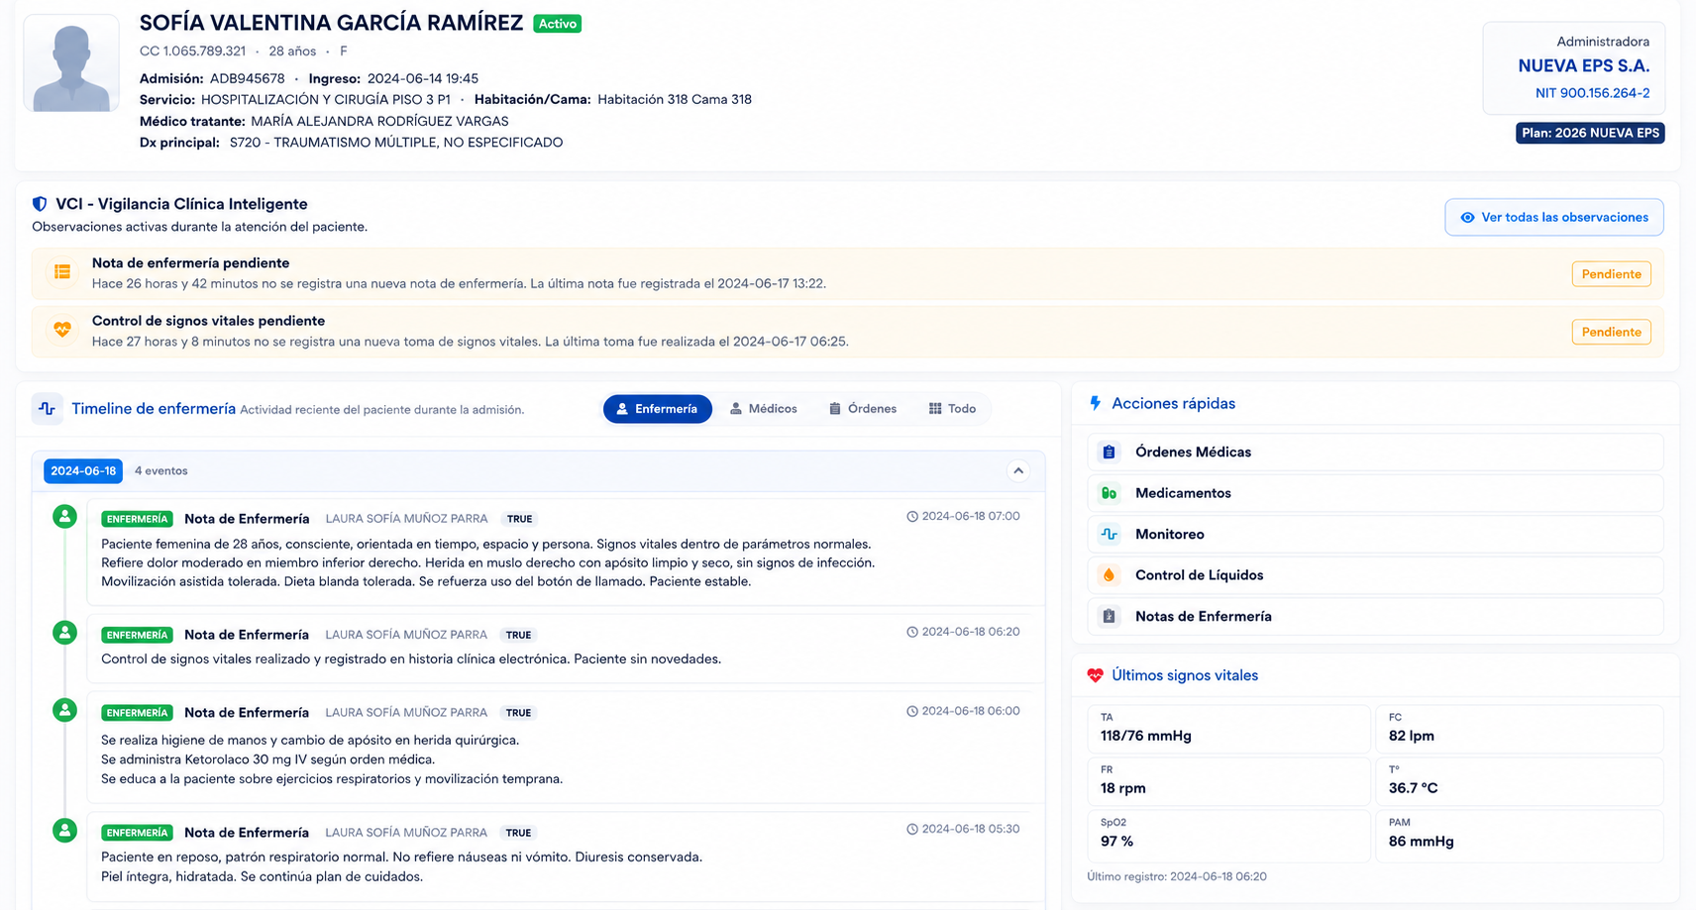The width and height of the screenshot is (1696, 910).
Task: Click the vital signs pending heart icon
Action: (x=62, y=330)
